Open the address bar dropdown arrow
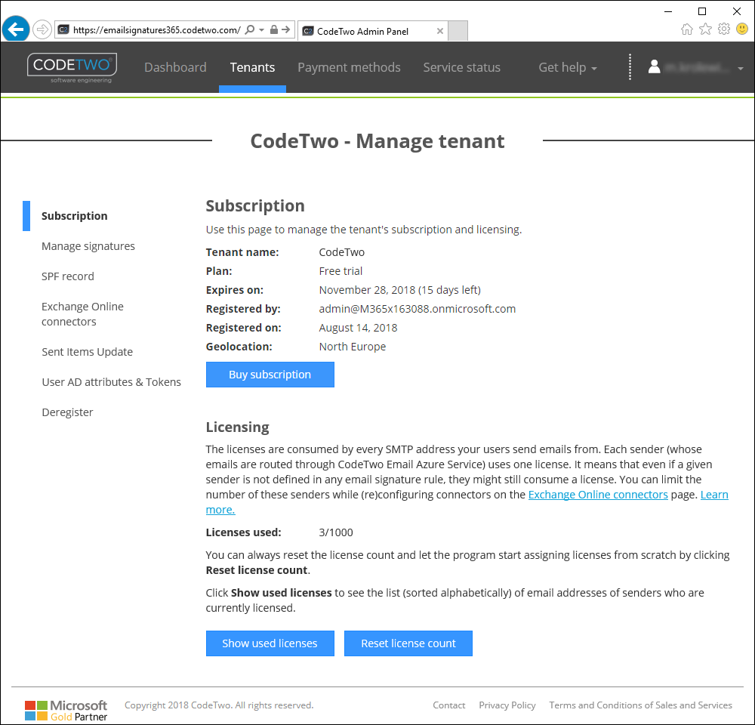755x725 pixels. coord(261,30)
